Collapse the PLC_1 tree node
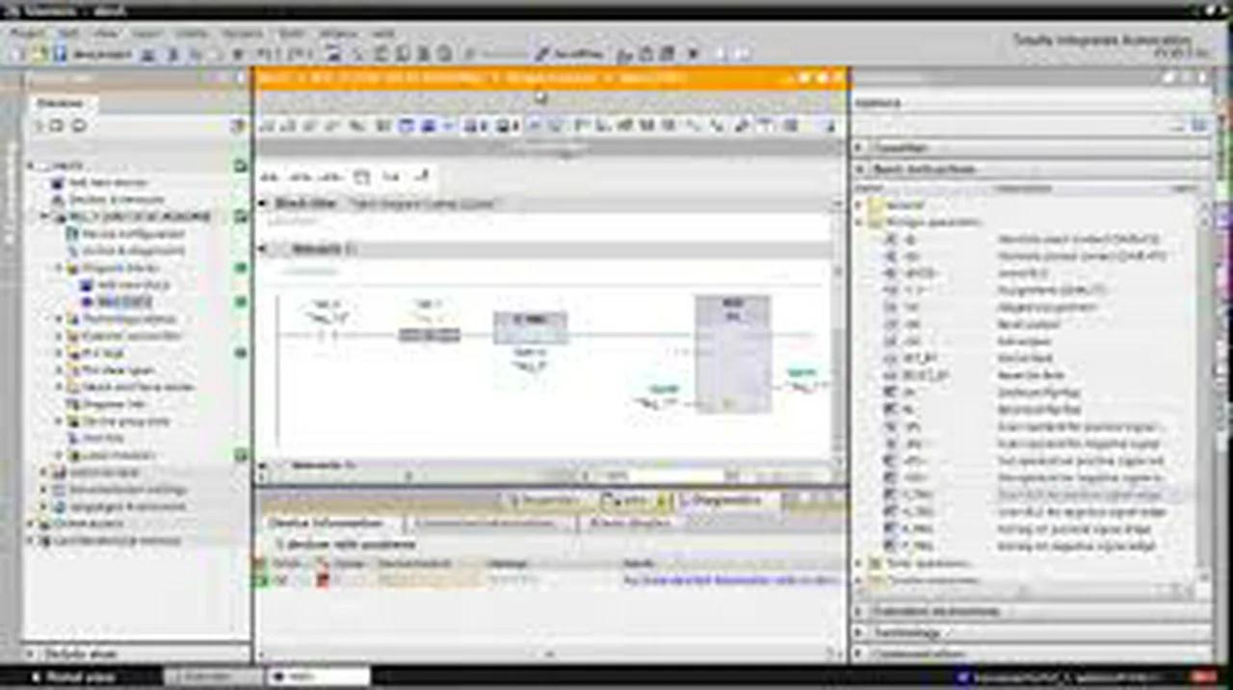This screenshot has width=1233, height=690. pyautogui.click(x=44, y=217)
